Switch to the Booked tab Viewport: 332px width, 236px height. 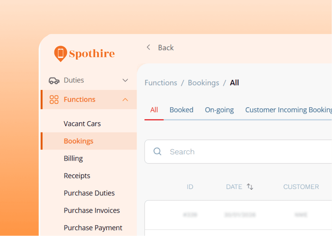181,110
